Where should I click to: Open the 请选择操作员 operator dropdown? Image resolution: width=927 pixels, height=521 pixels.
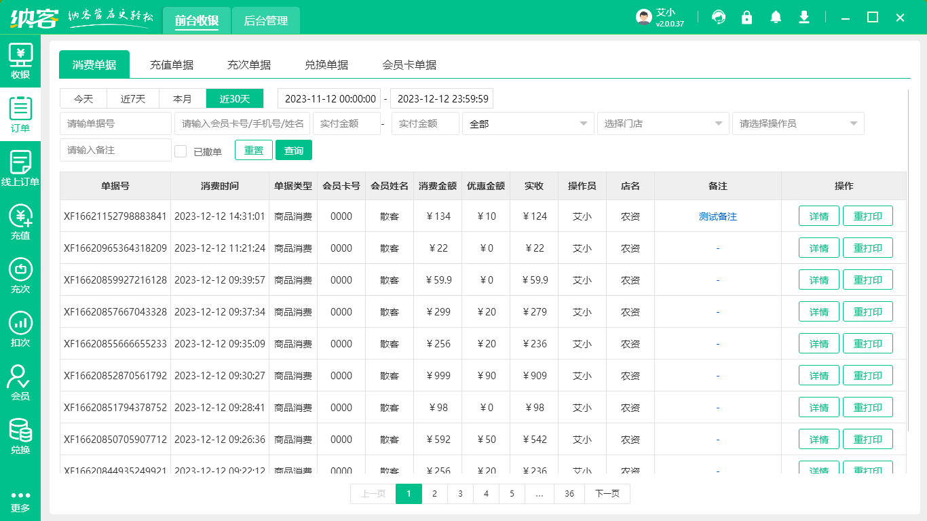[x=798, y=123]
